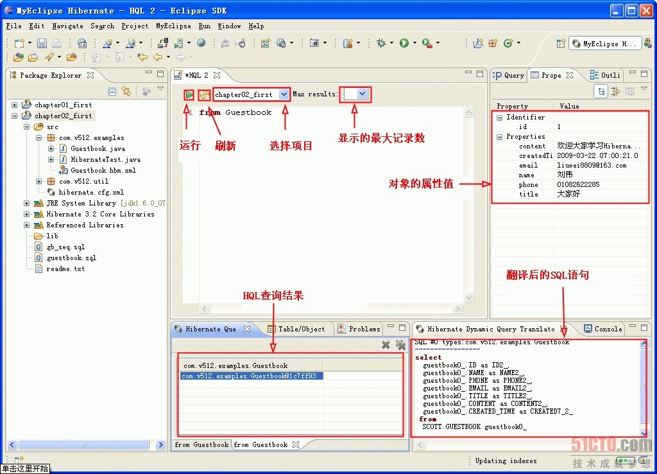Select result row Guestbook@1c7ff93

pyautogui.click(x=251, y=376)
